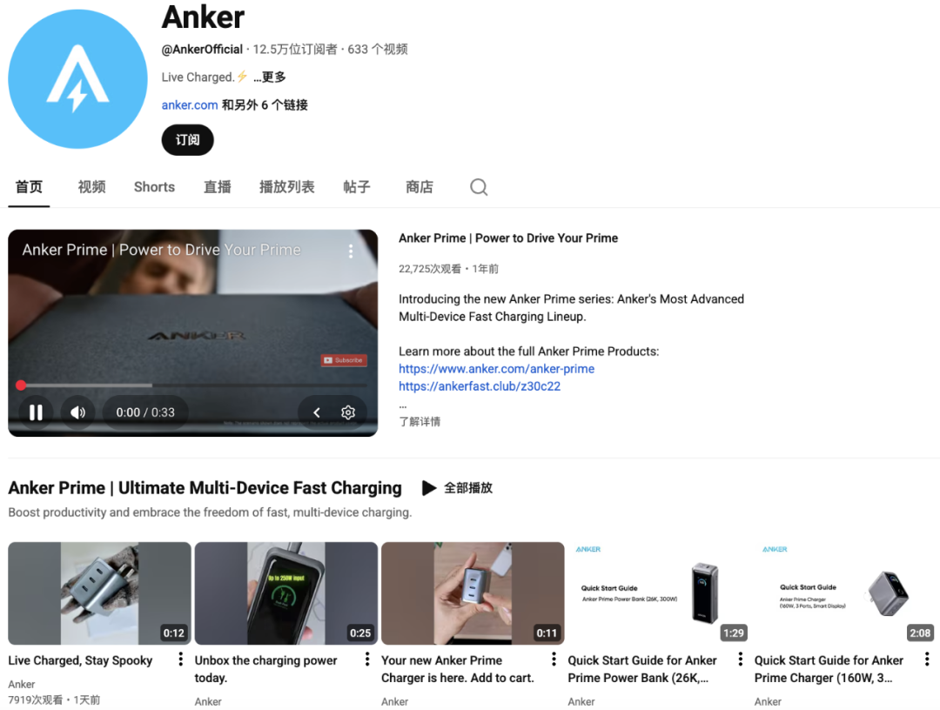This screenshot has height=710, width=940.
Task: Click the Anker channel avatar logo
Action: click(77, 78)
